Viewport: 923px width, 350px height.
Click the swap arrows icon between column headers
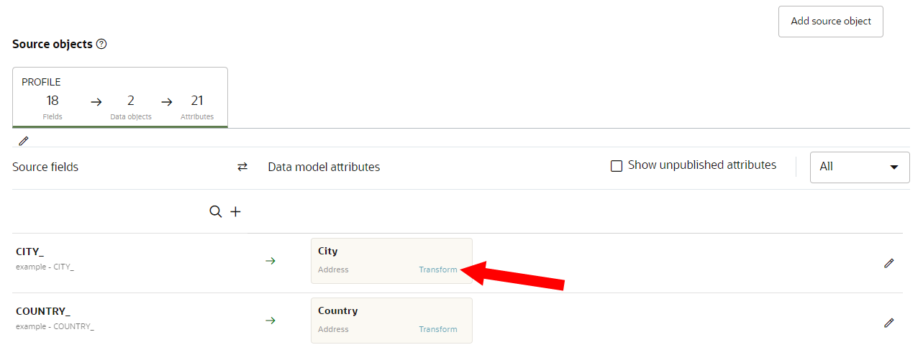(x=242, y=167)
